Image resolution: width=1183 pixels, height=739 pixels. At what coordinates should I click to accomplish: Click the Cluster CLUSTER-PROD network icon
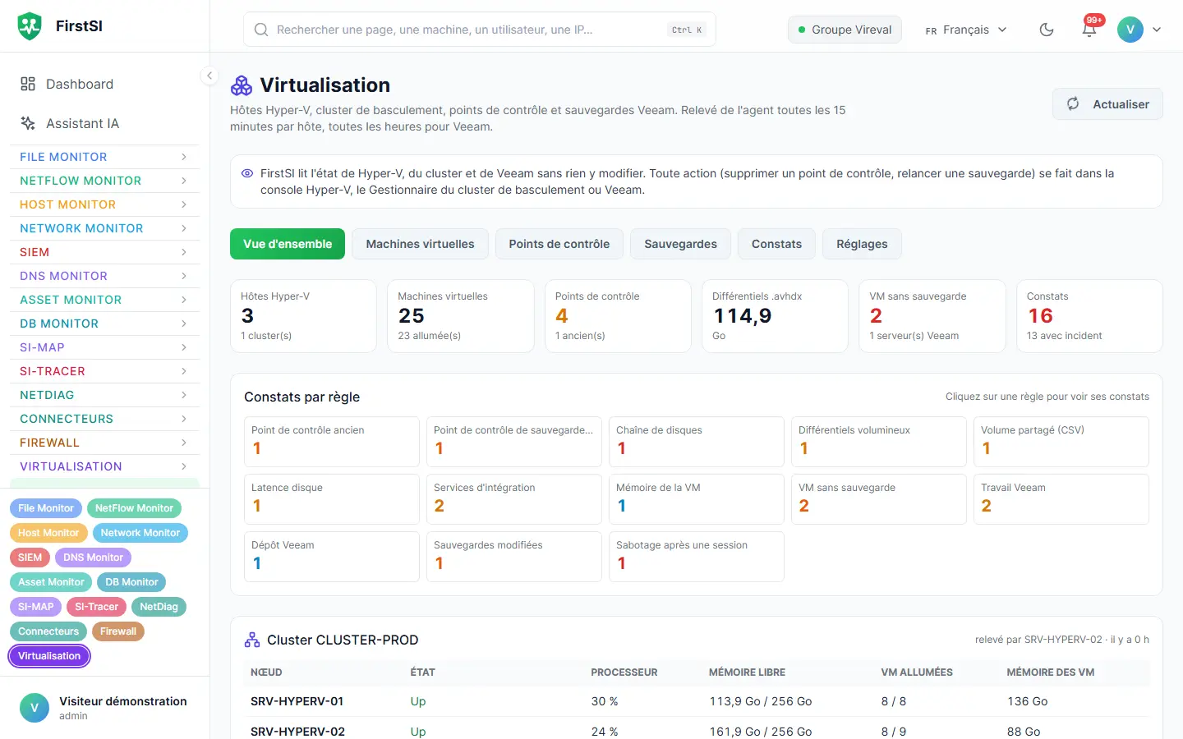click(x=252, y=640)
